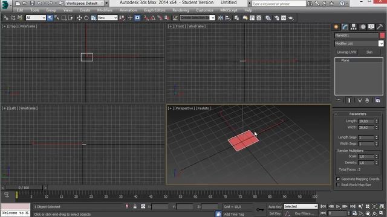Open the Graph Editors menu
Image resolution: width=387 pixels, height=217 pixels.
pyautogui.click(x=155, y=10)
